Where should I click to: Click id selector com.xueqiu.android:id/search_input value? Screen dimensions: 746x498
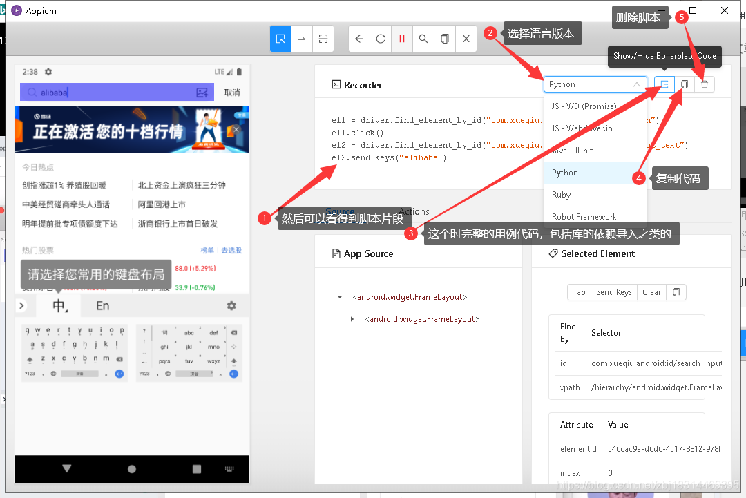tap(656, 363)
